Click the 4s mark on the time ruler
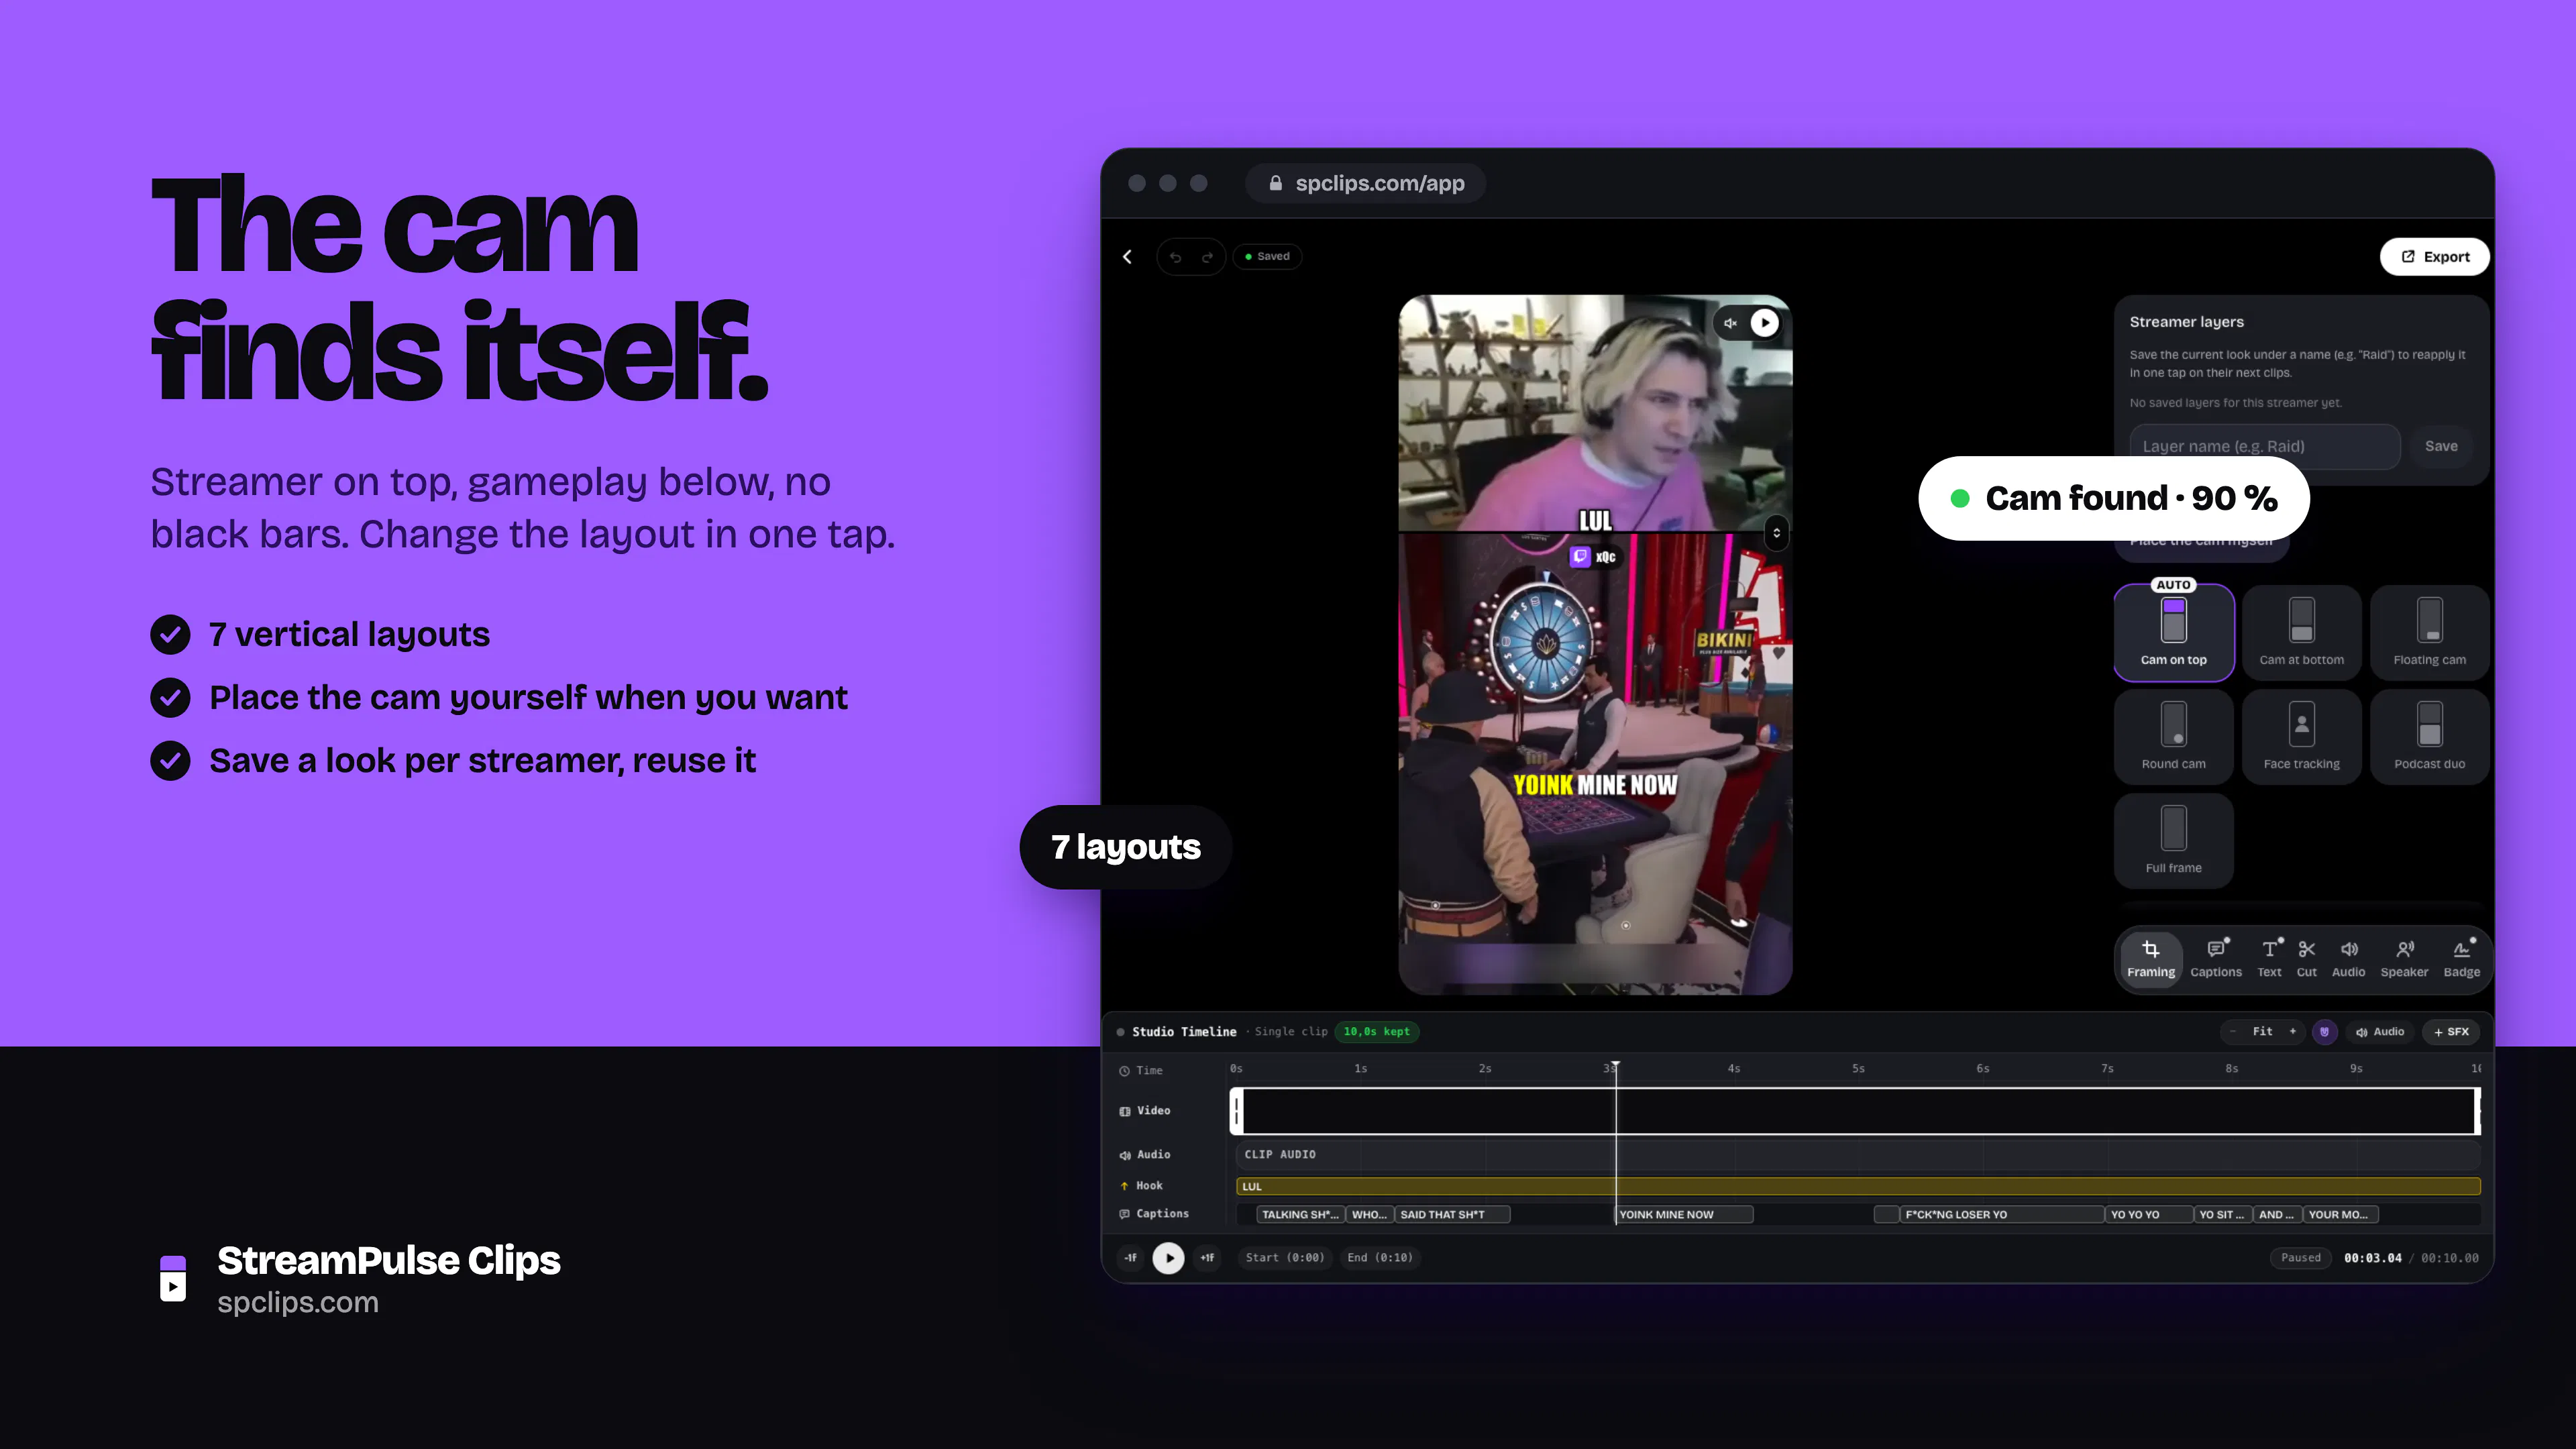This screenshot has width=2576, height=1449. (x=1734, y=1069)
